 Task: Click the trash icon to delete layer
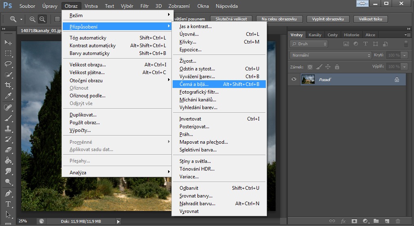click(398, 221)
